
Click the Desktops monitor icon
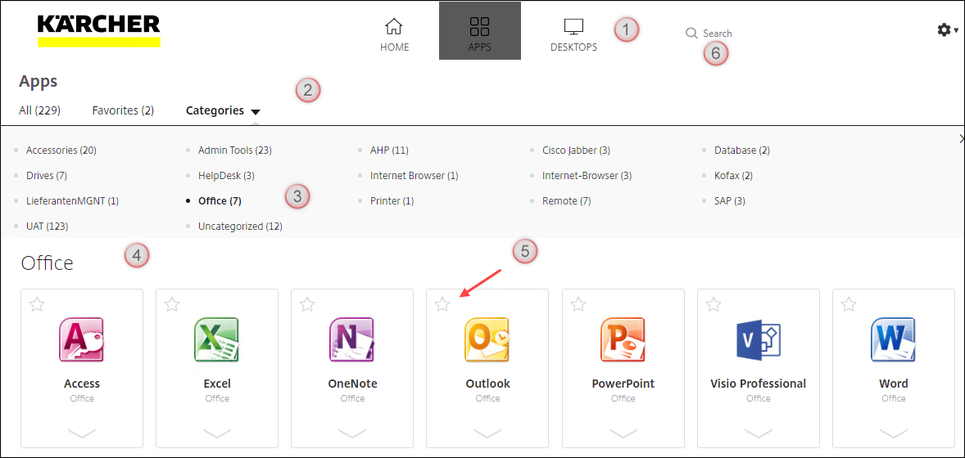(573, 26)
